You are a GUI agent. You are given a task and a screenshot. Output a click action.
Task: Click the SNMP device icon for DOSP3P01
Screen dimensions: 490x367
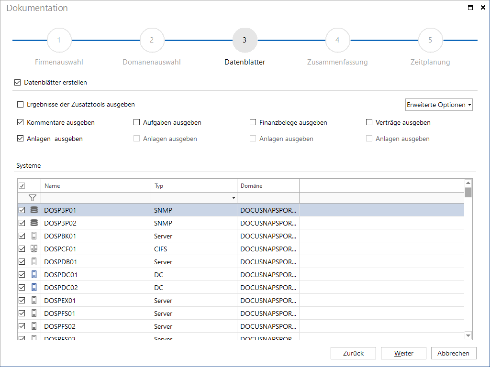tap(34, 210)
